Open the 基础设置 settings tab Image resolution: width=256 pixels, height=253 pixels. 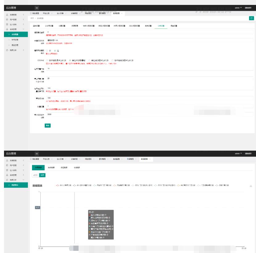click(x=36, y=26)
